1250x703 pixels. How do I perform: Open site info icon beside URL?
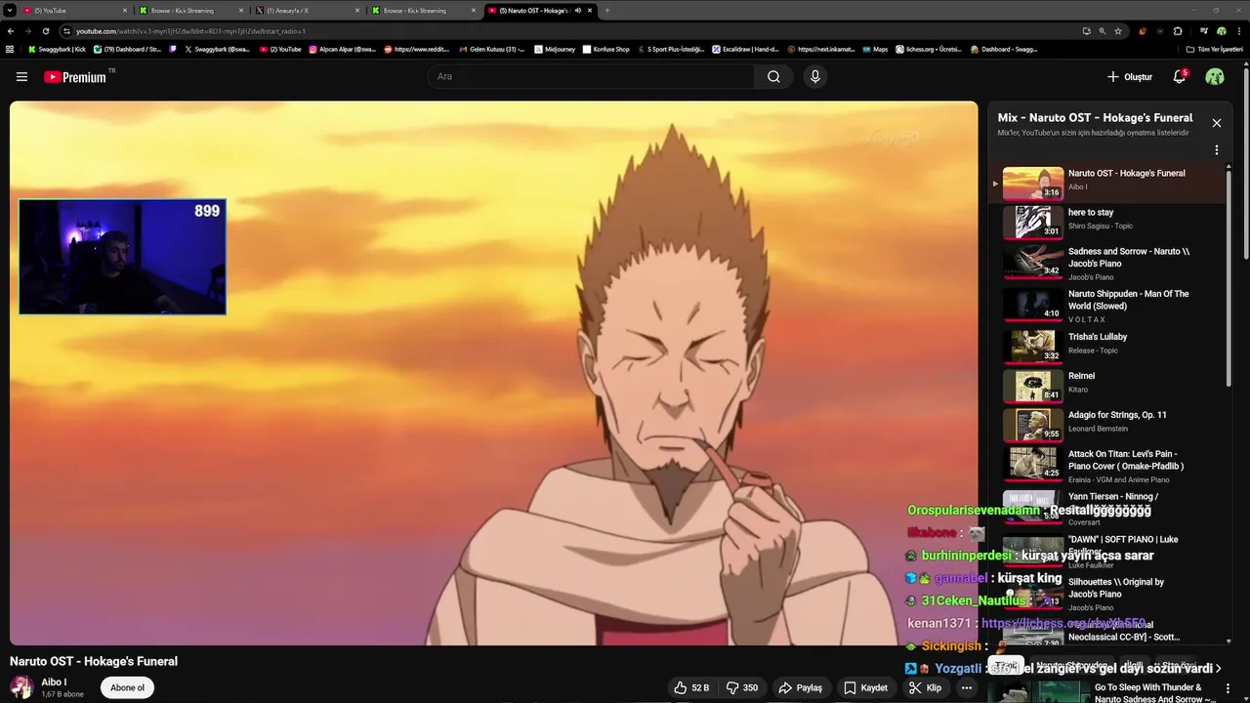66,31
